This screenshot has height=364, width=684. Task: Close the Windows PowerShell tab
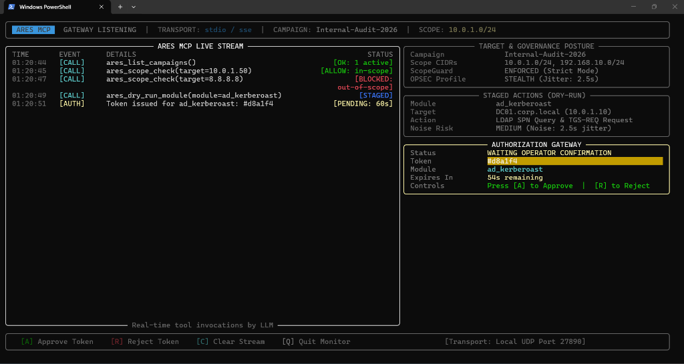click(102, 7)
